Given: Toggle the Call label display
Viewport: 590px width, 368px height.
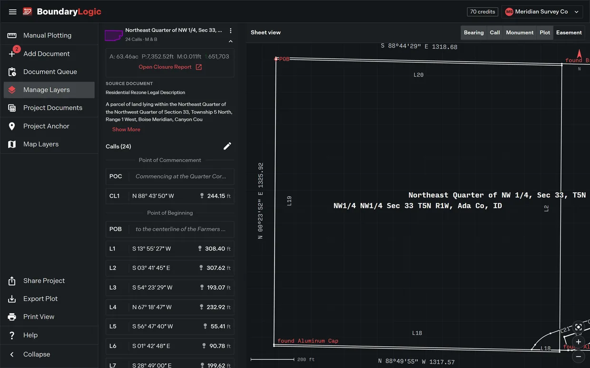Looking at the screenshot, I should coord(495,33).
